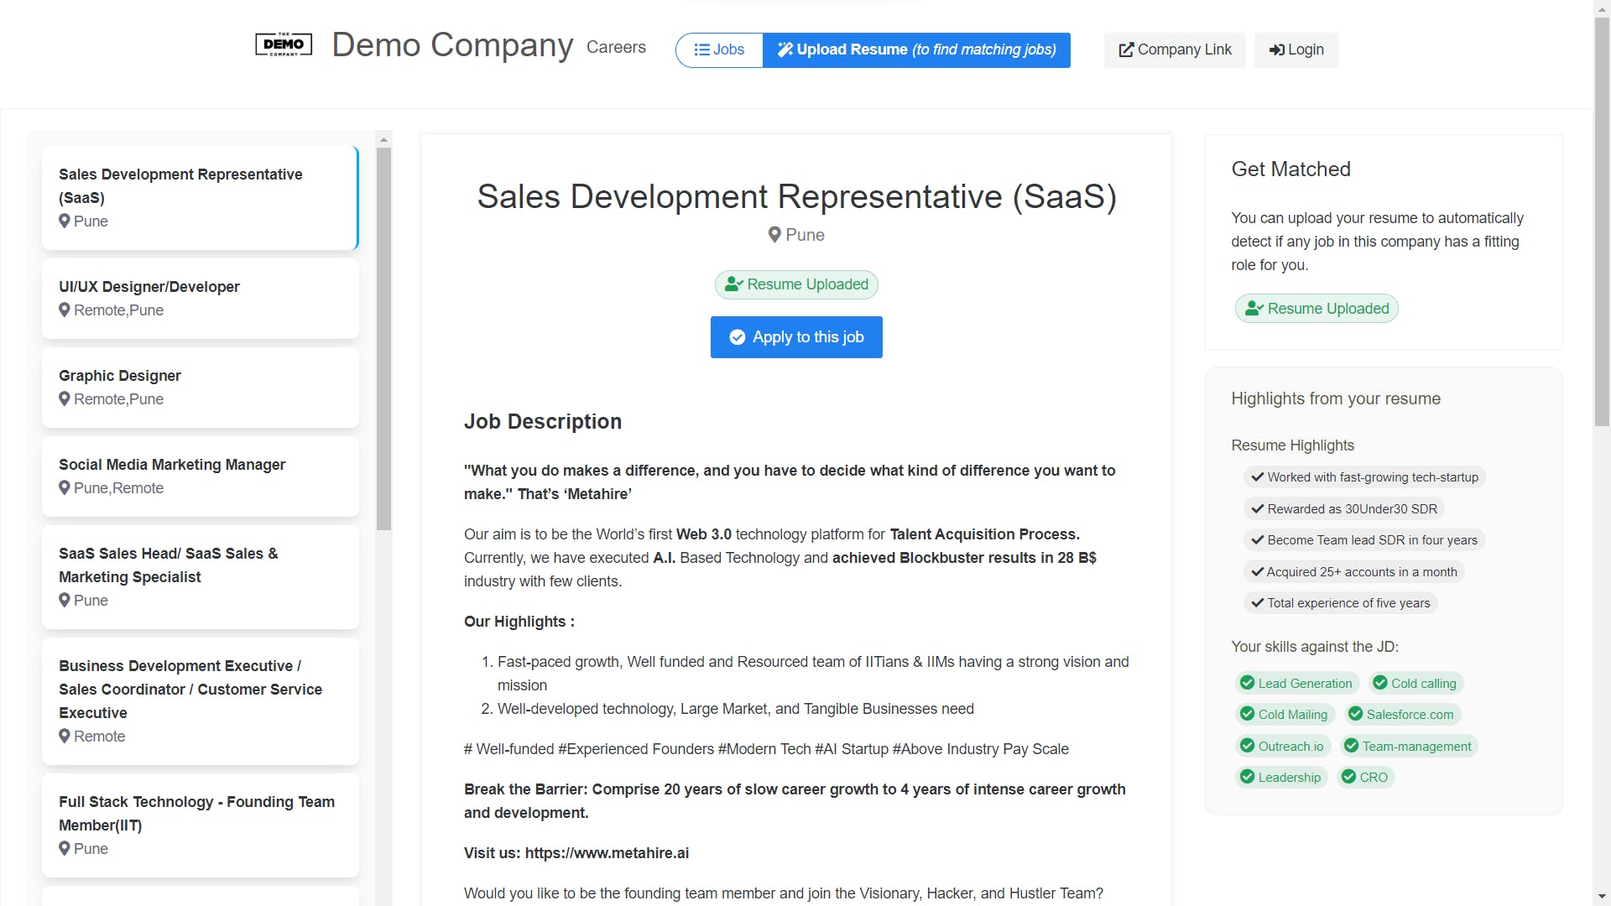This screenshot has height=906, width=1611.
Task: Select the Full Stack Technology Founding Team Member job
Action: tap(200, 825)
